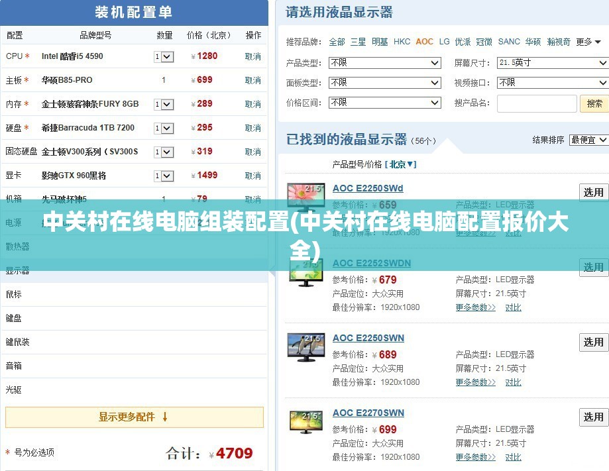Viewport: 609px width, 471px height.
Task: Expand the 更多 brands menu
Action: 588,42
